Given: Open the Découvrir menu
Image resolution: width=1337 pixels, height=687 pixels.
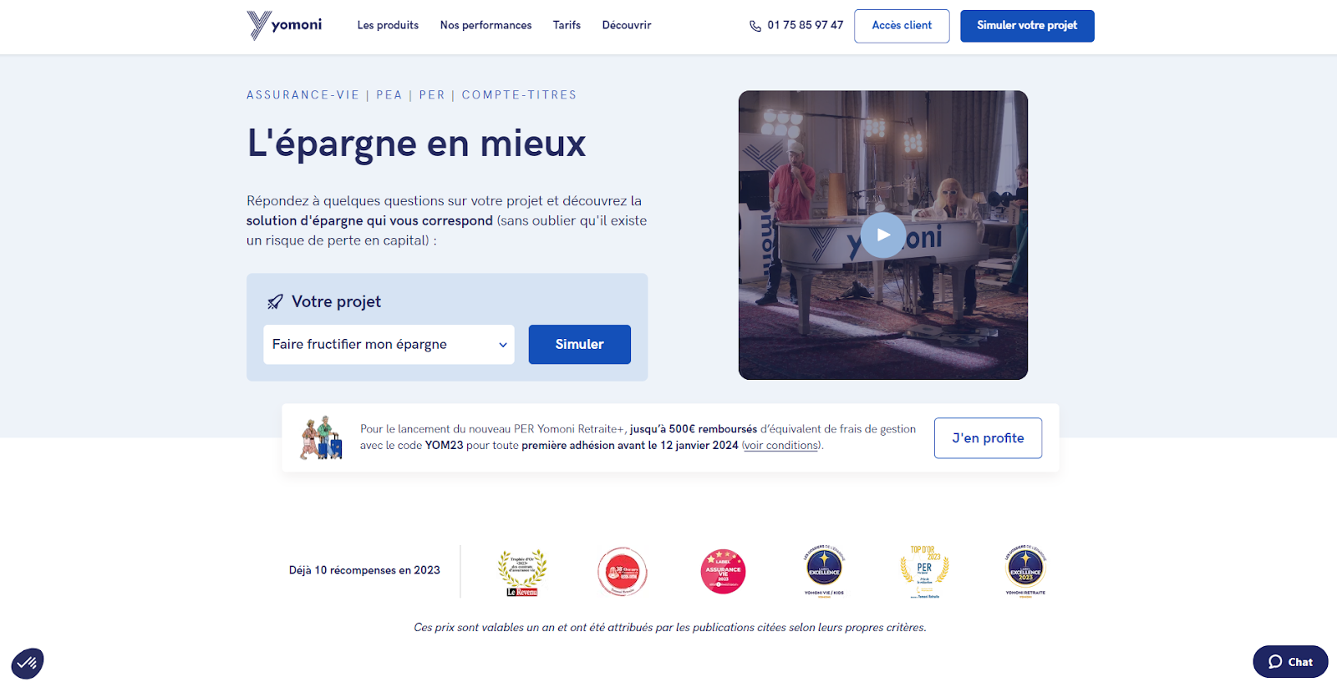Looking at the screenshot, I should tap(627, 25).
